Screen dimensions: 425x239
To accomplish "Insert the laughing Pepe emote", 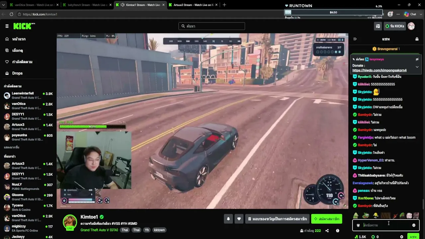I will [x=366, y=216].
